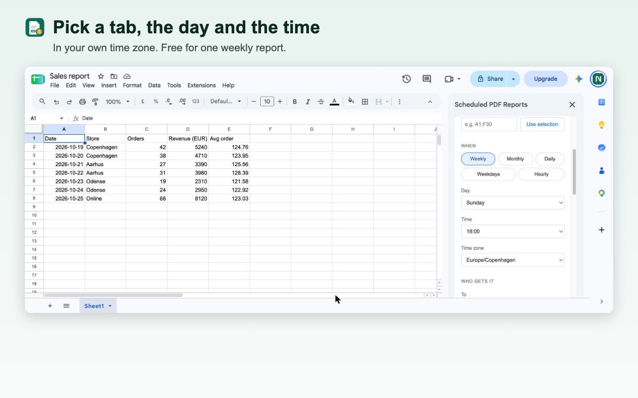Click the move to folder icon
Viewport: 638px width, 398px height.
(x=114, y=76)
